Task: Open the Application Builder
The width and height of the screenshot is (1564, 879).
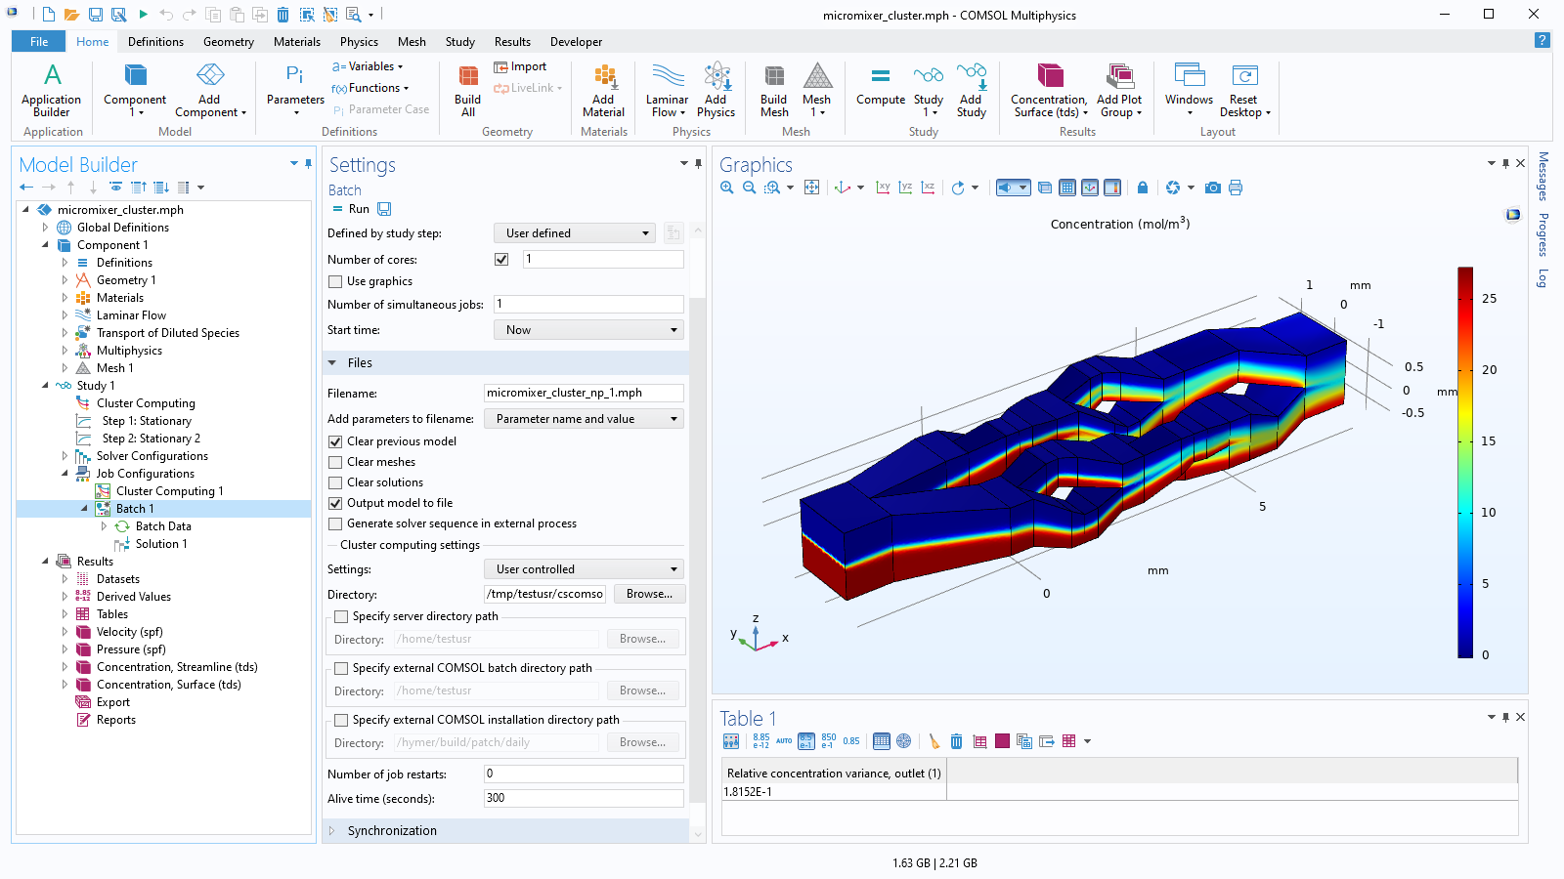Action: (52, 90)
